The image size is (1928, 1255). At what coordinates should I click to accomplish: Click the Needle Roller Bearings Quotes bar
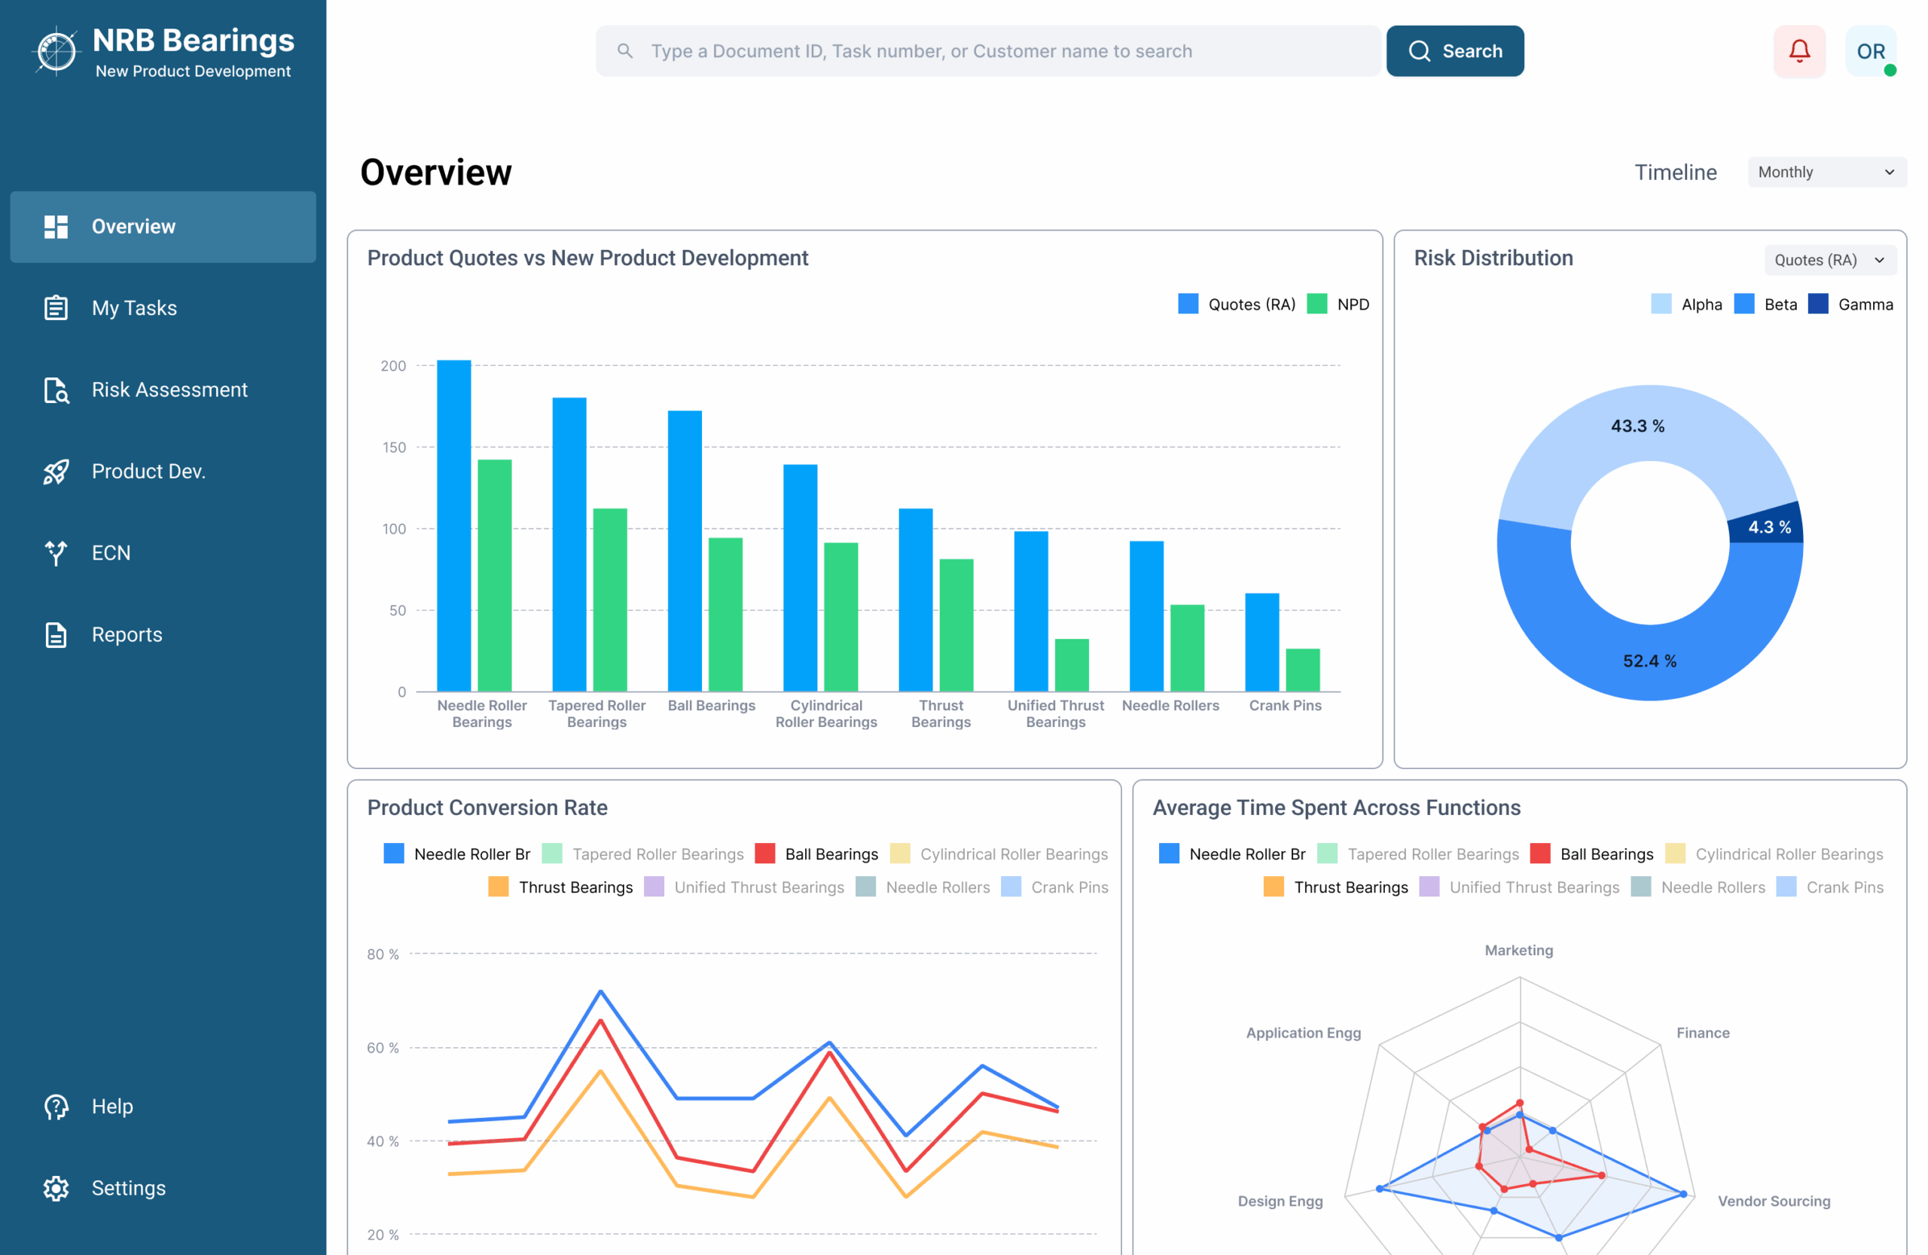click(453, 526)
